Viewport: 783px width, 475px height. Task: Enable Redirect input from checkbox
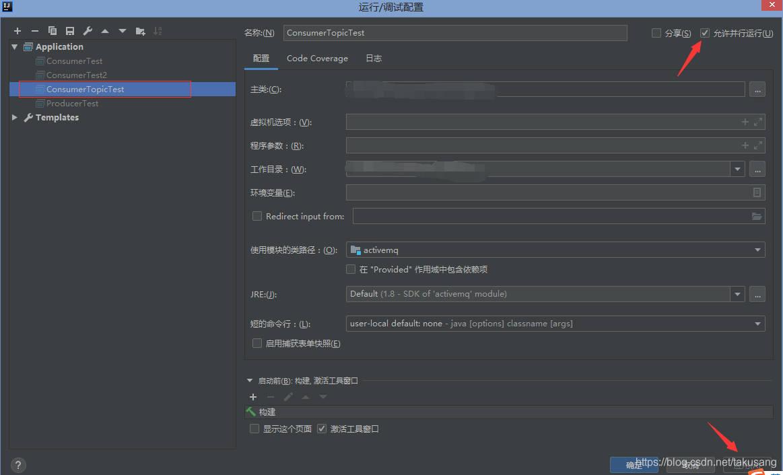[257, 216]
